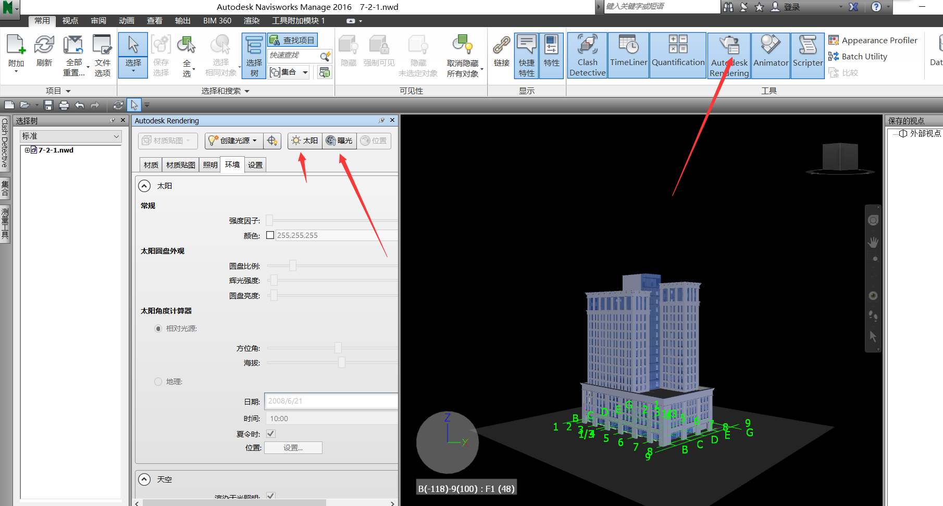This screenshot has width=943, height=506.
Task: Toggle the 曝光 (Exposure) button
Action: [340, 141]
